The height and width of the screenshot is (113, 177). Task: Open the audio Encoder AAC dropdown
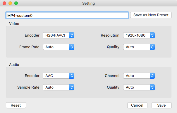(x=59, y=76)
